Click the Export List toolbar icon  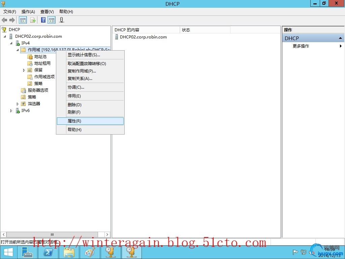(33, 20)
